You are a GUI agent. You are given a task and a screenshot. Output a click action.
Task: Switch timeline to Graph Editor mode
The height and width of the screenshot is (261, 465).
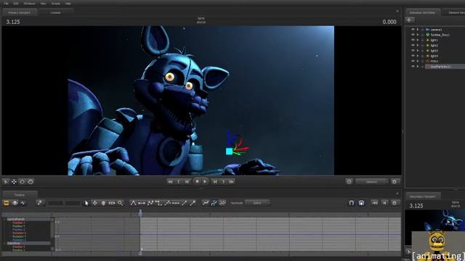(23, 203)
